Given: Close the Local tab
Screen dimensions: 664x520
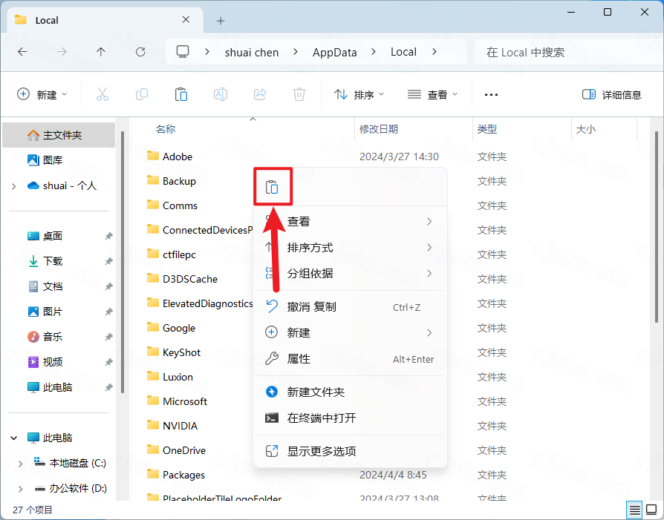Looking at the screenshot, I should pos(186,20).
